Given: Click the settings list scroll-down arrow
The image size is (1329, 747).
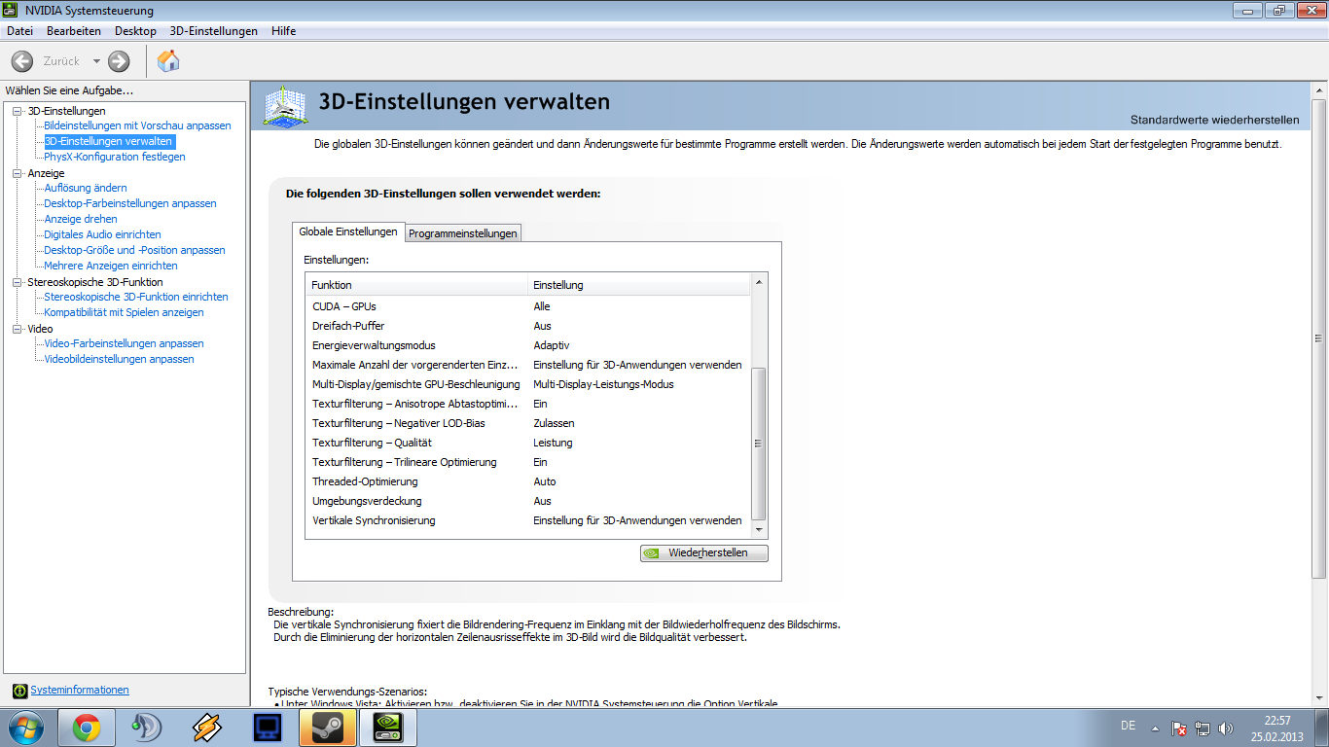Looking at the screenshot, I should pyautogui.click(x=760, y=531).
